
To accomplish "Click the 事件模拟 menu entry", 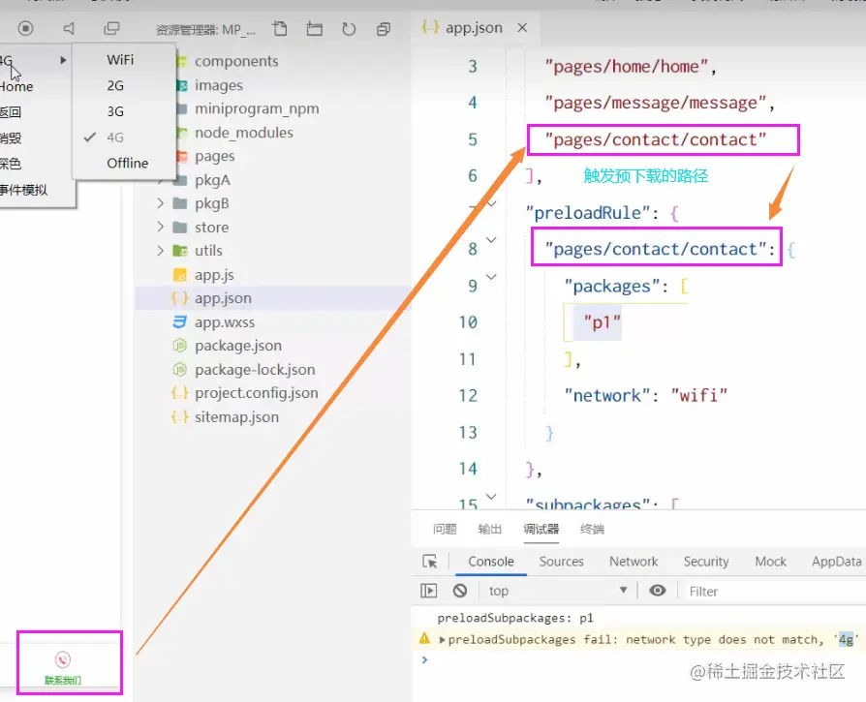I will [24, 190].
